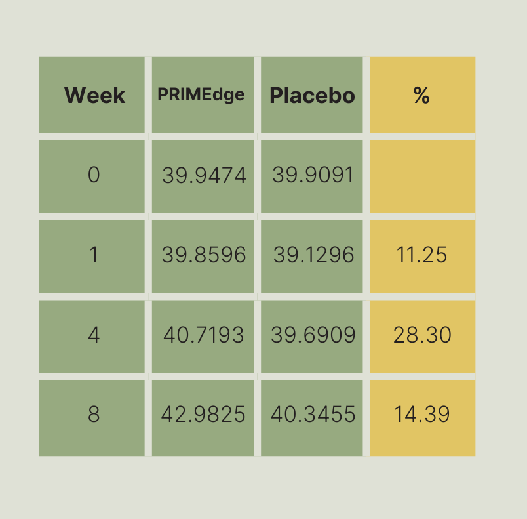Click the Placebo header cell
527x519 pixels.
click(x=312, y=95)
